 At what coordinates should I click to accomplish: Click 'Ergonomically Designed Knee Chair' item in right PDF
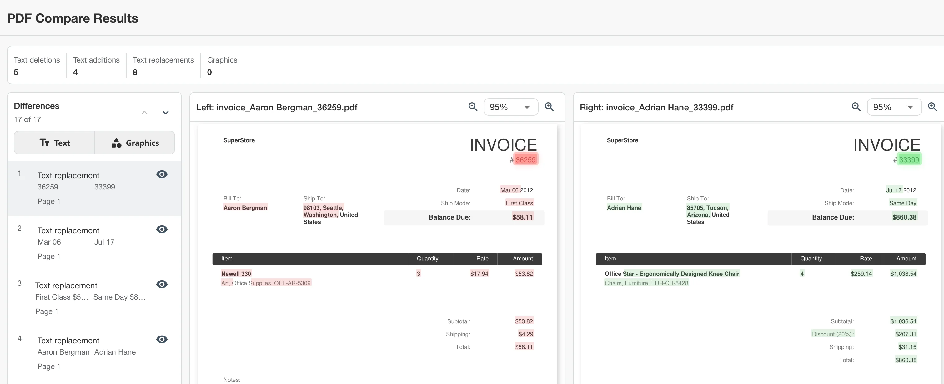pyautogui.click(x=689, y=274)
